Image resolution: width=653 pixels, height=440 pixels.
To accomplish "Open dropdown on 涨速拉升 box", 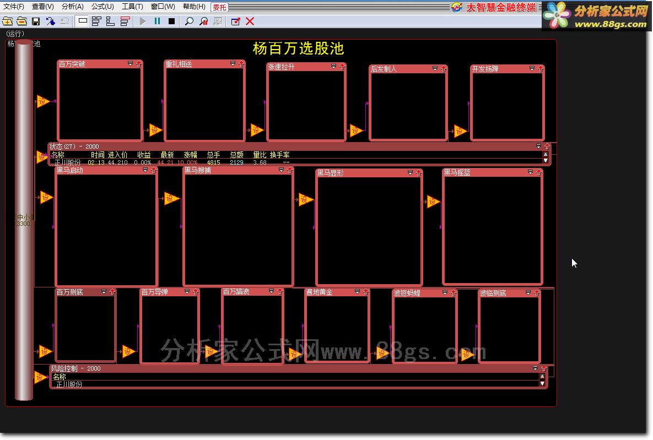I will click(333, 66).
